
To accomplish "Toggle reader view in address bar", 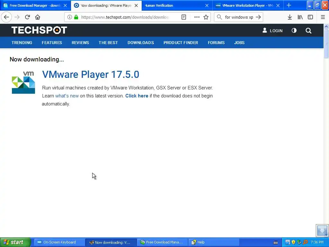I will tap(184, 17).
